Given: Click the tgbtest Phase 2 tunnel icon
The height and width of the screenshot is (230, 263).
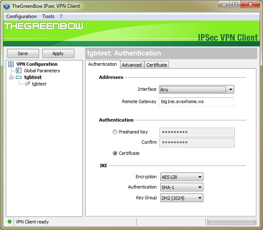Looking at the screenshot, I should point(28,83).
